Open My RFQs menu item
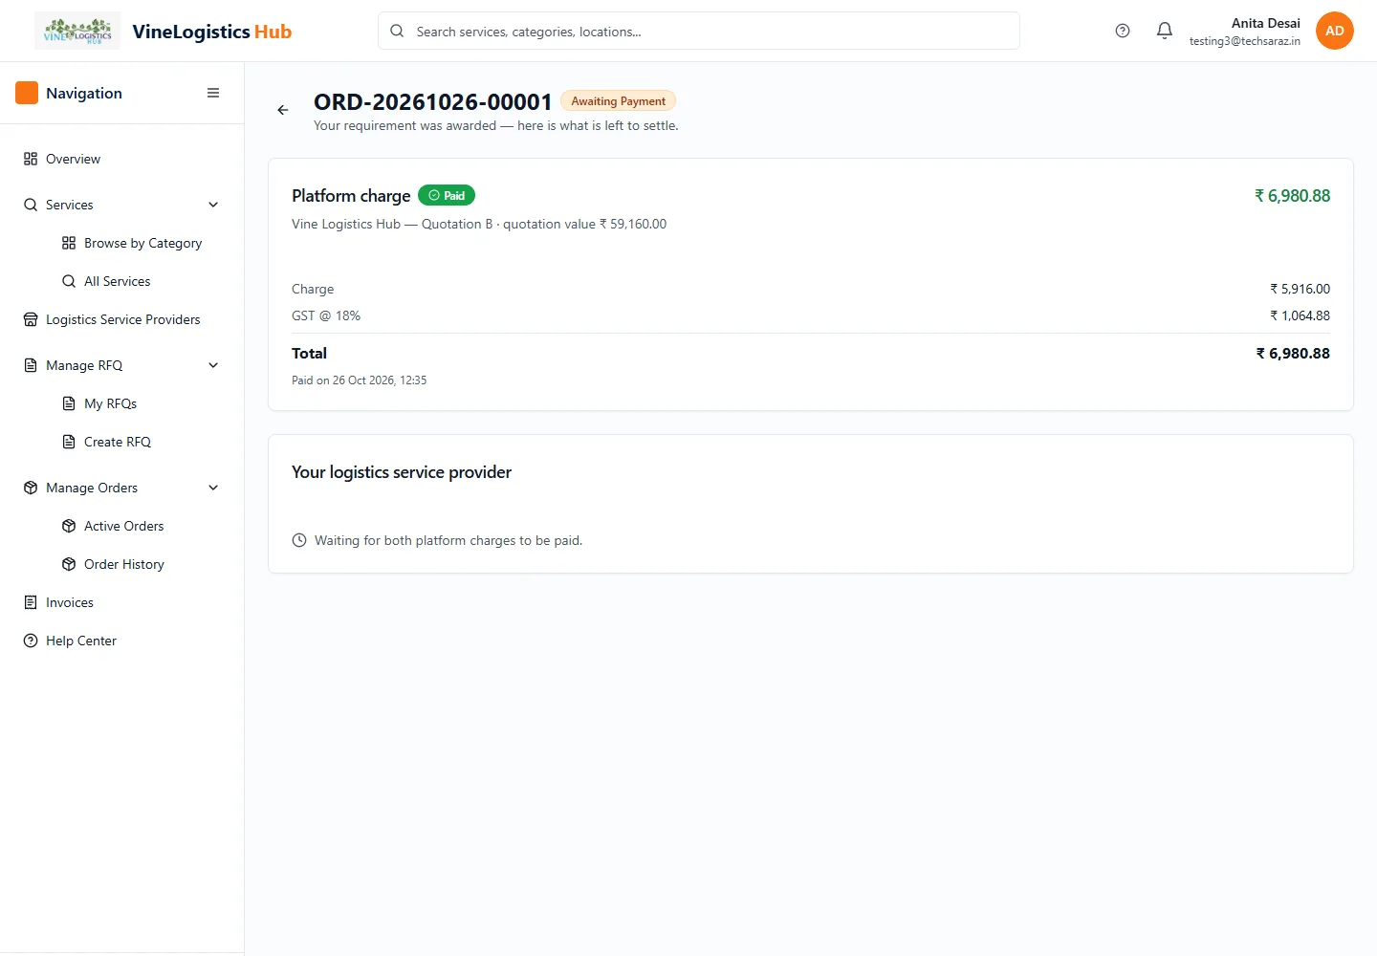 point(142,403)
